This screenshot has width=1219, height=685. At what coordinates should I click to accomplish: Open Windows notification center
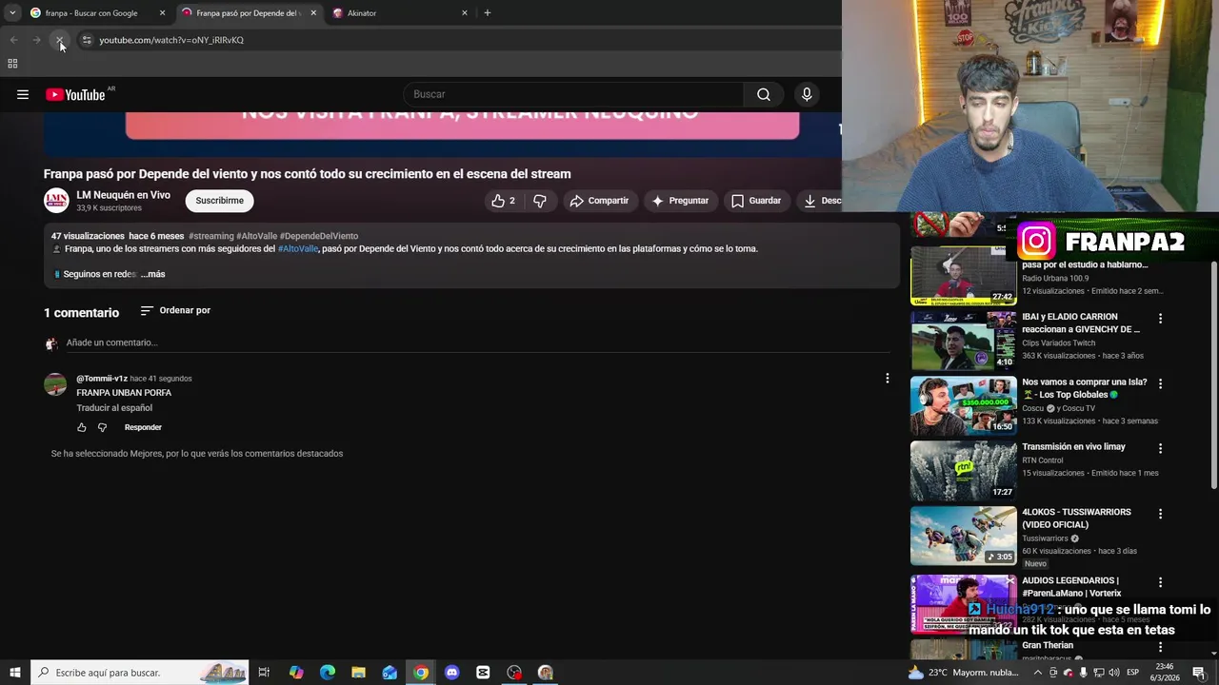pos(1198,673)
